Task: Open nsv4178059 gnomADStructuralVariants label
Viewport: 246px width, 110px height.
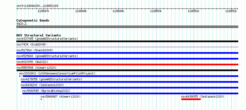Action: click(51, 79)
